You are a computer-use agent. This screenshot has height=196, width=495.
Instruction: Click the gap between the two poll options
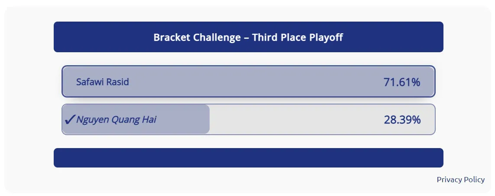pos(249,101)
